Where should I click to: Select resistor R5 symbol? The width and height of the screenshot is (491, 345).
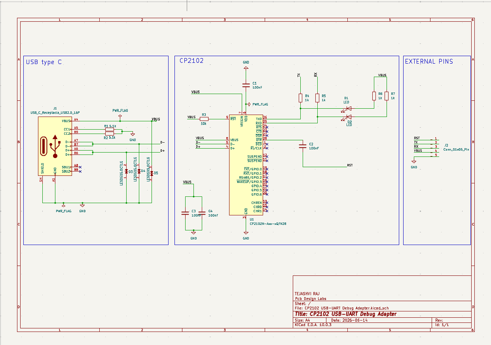click(x=317, y=98)
